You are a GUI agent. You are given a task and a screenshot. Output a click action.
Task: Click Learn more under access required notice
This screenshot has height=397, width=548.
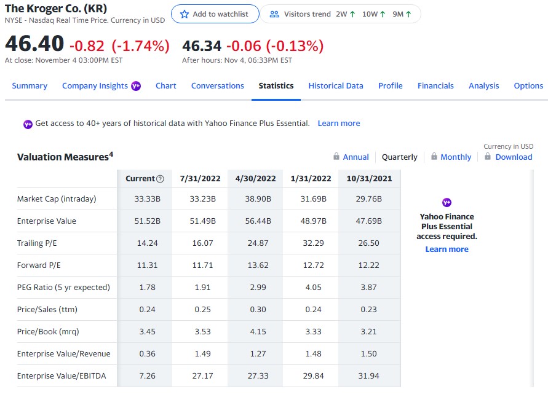click(447, 249)
